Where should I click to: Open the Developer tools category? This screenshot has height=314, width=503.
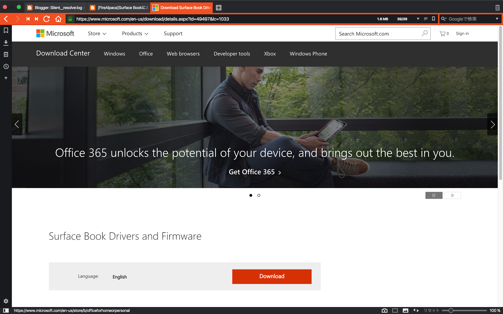pyautogui.click(x=232, y=54)
